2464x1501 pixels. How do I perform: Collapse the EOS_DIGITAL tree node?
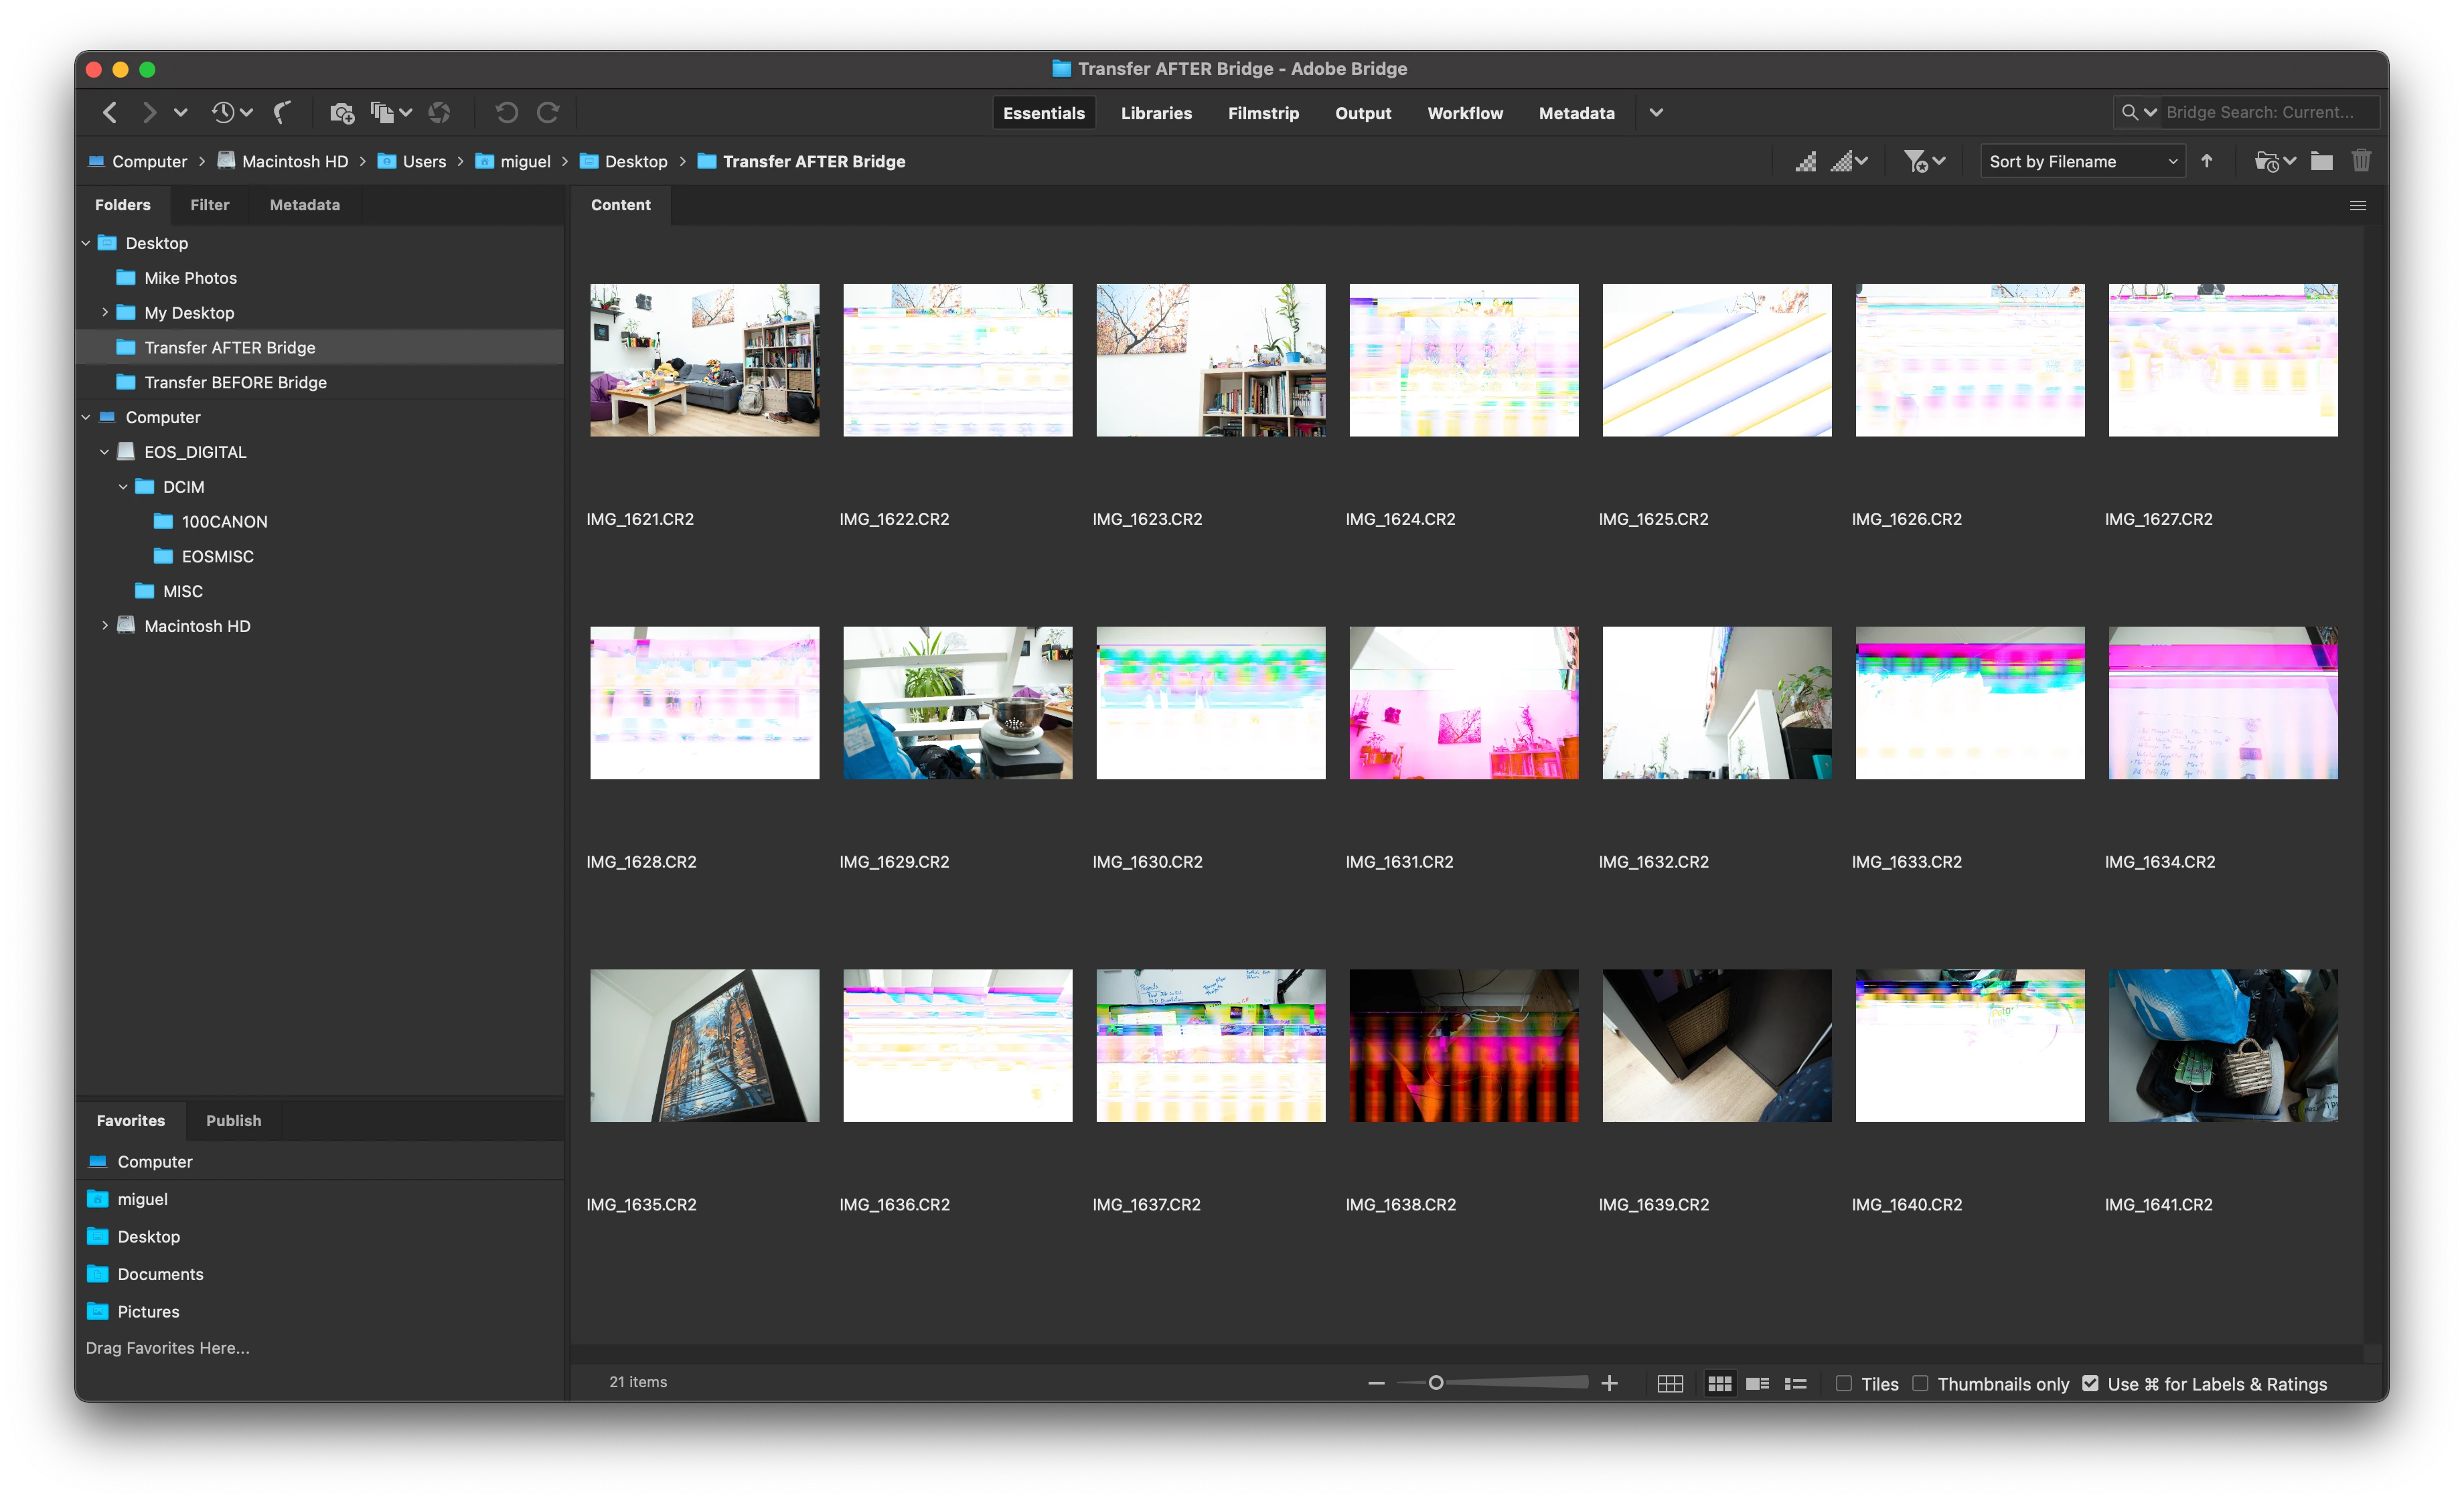pyautogui.click(x=105, y=452)
